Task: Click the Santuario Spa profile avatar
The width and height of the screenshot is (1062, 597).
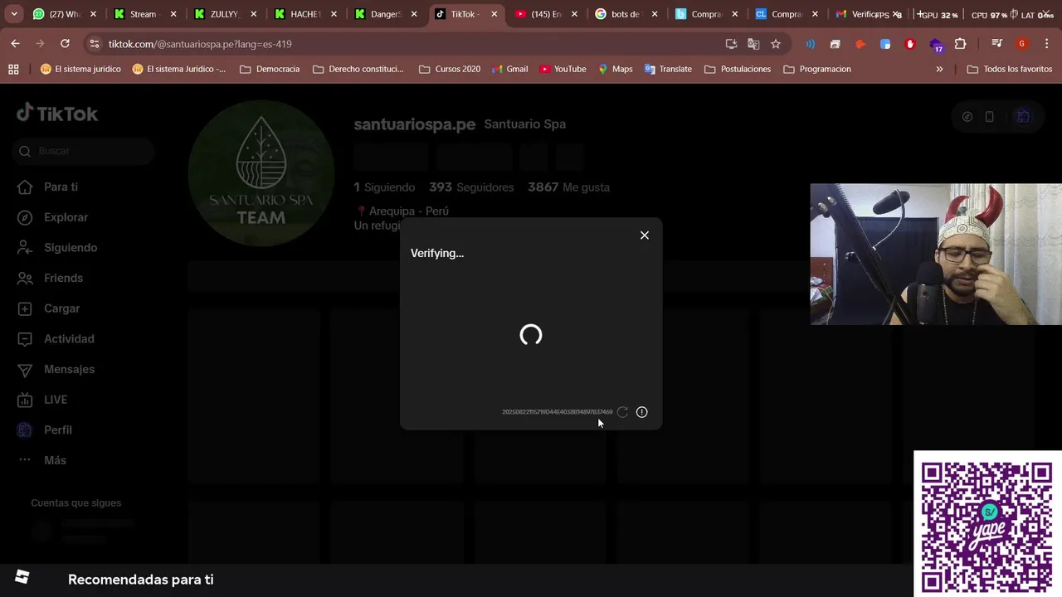Action: [261, 173]
